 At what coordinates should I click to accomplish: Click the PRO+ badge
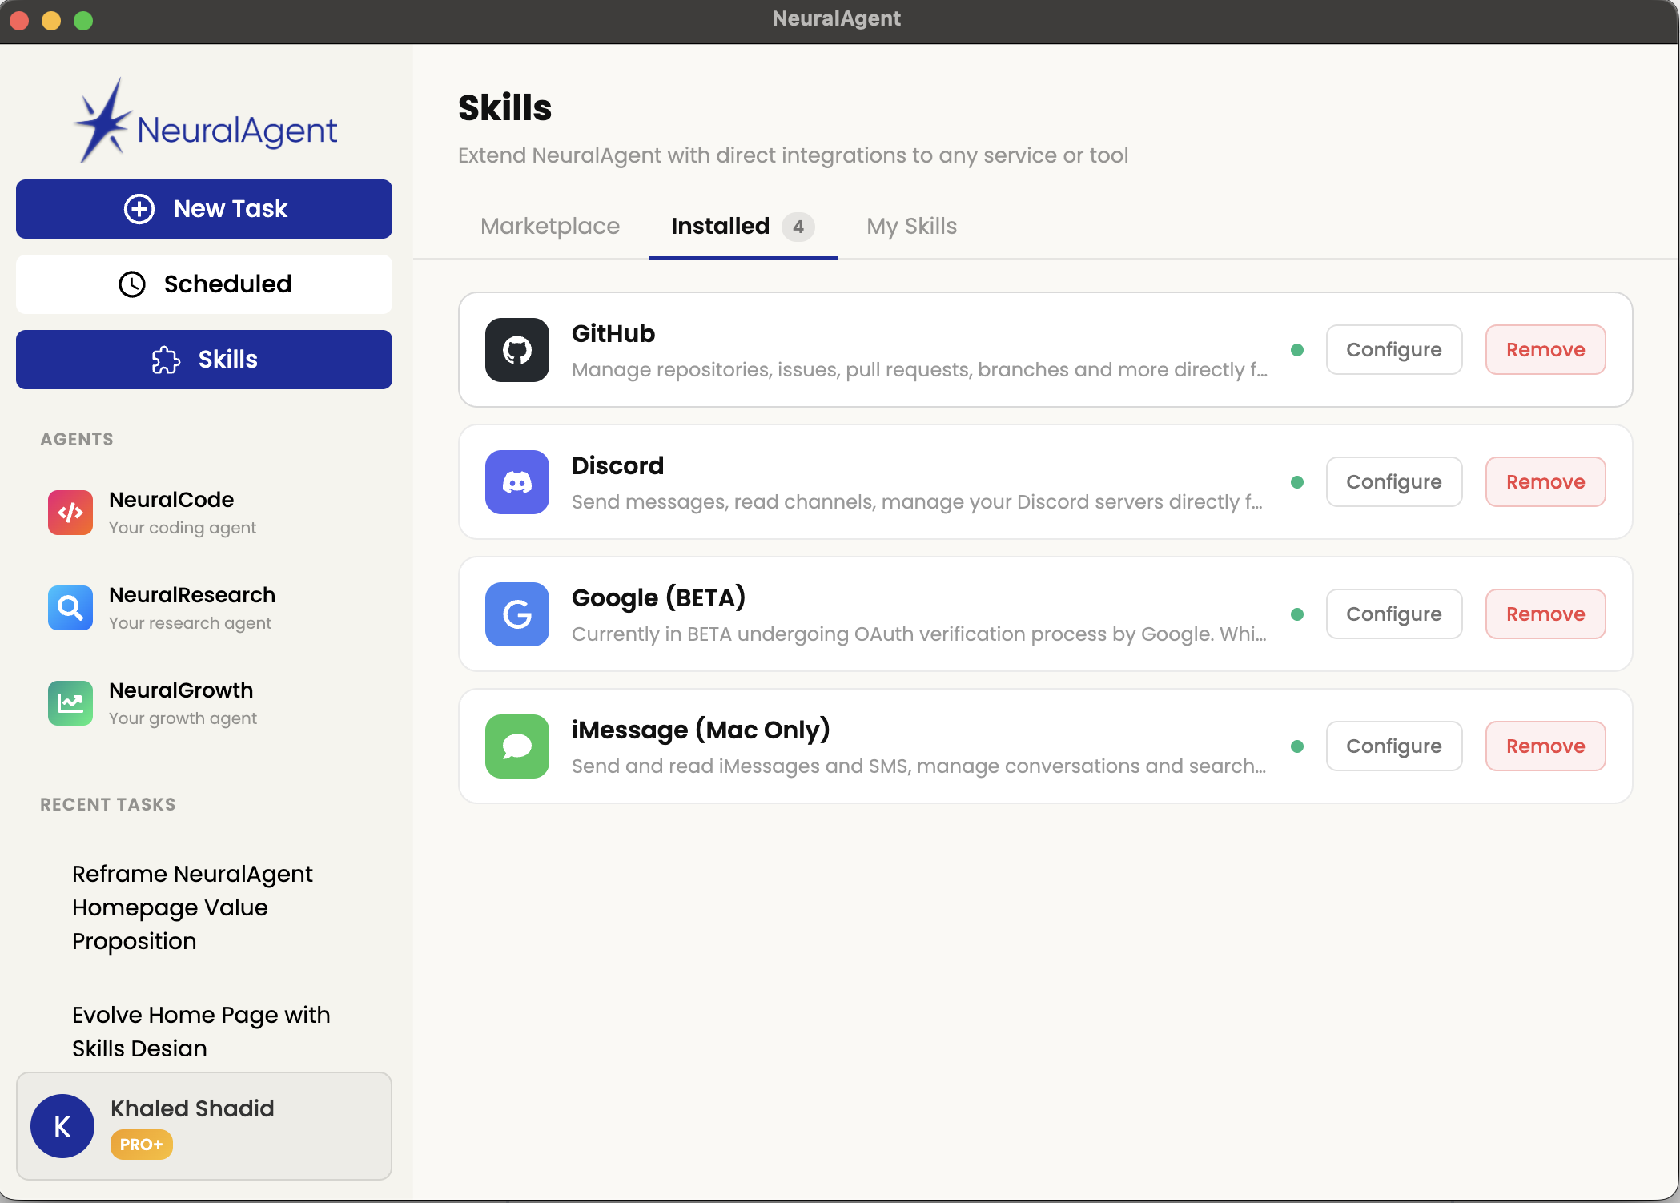click(x=141, y=1145)
